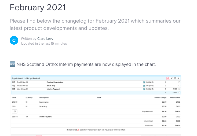
Task: Click the scissors cut icon
Action: click(x=178, y=78)
